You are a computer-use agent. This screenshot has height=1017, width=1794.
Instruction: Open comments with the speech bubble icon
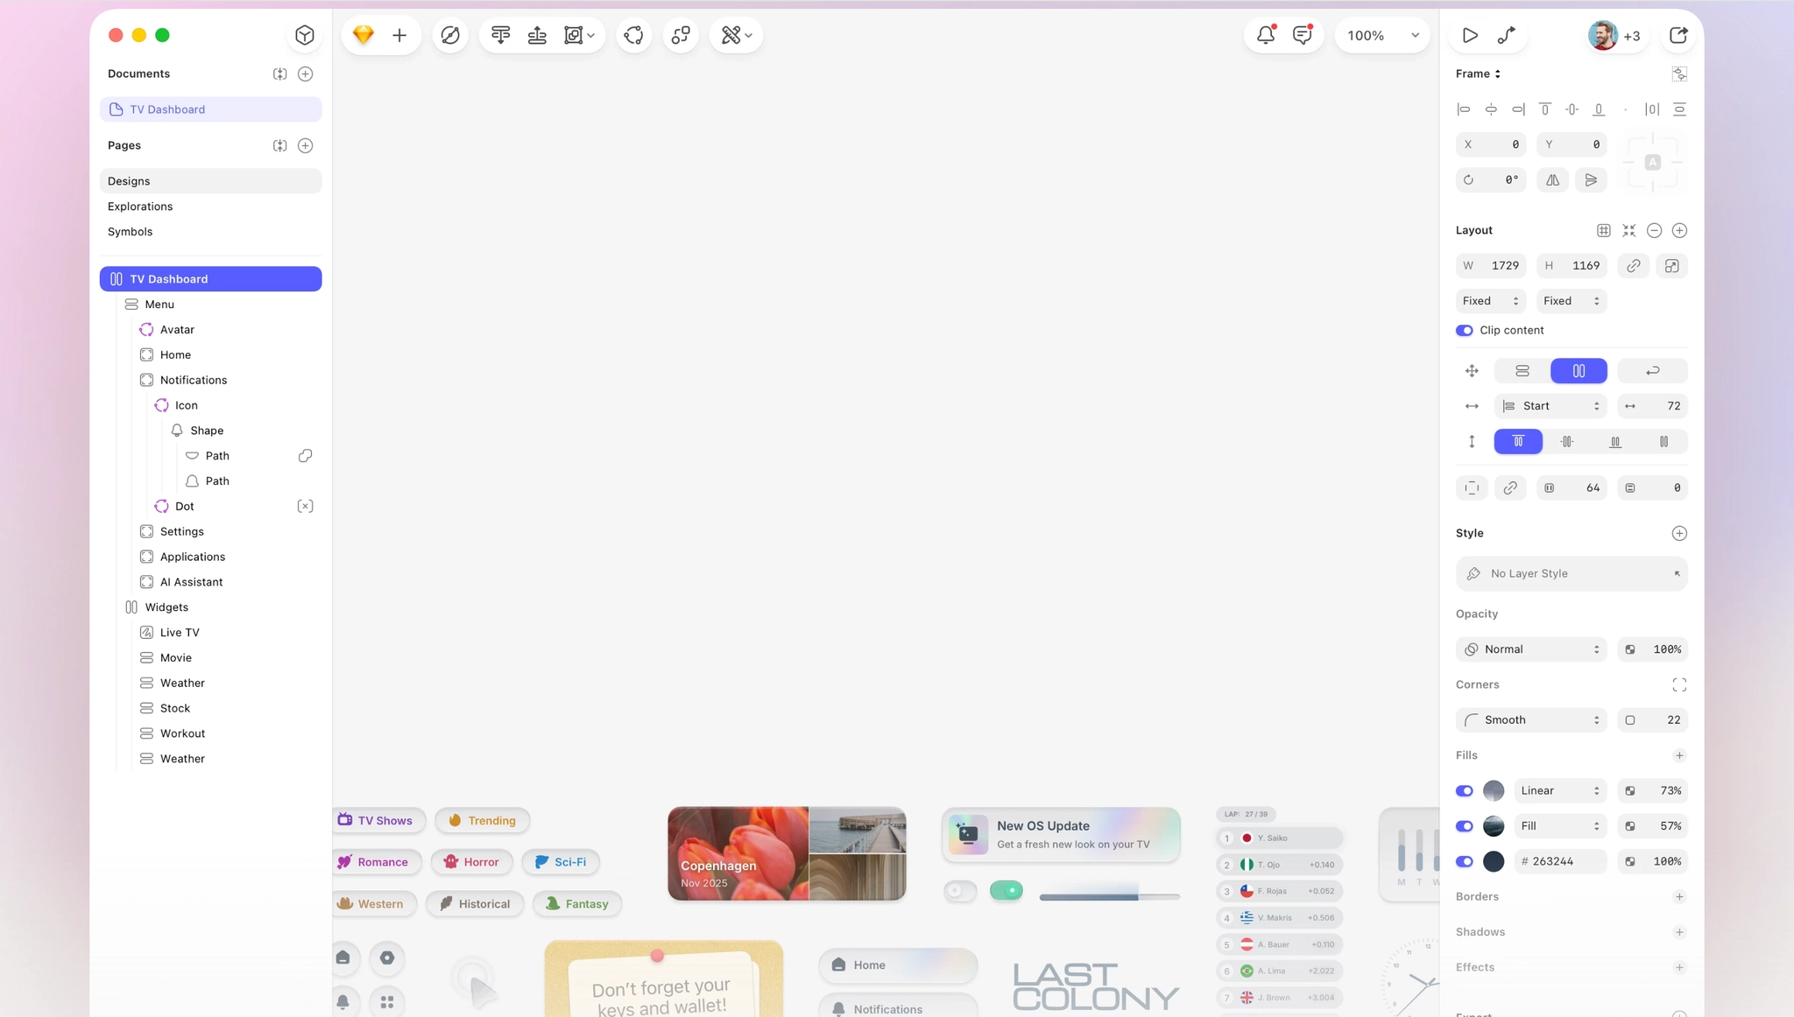[1302, 33]
